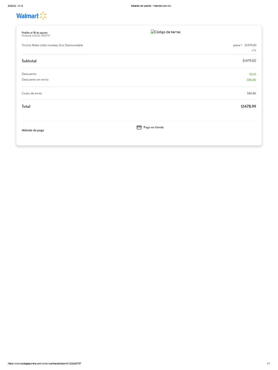The image size is (278, 370).
Task: Select the "Costo de envío" label
Action: click(x=32, y=93)
